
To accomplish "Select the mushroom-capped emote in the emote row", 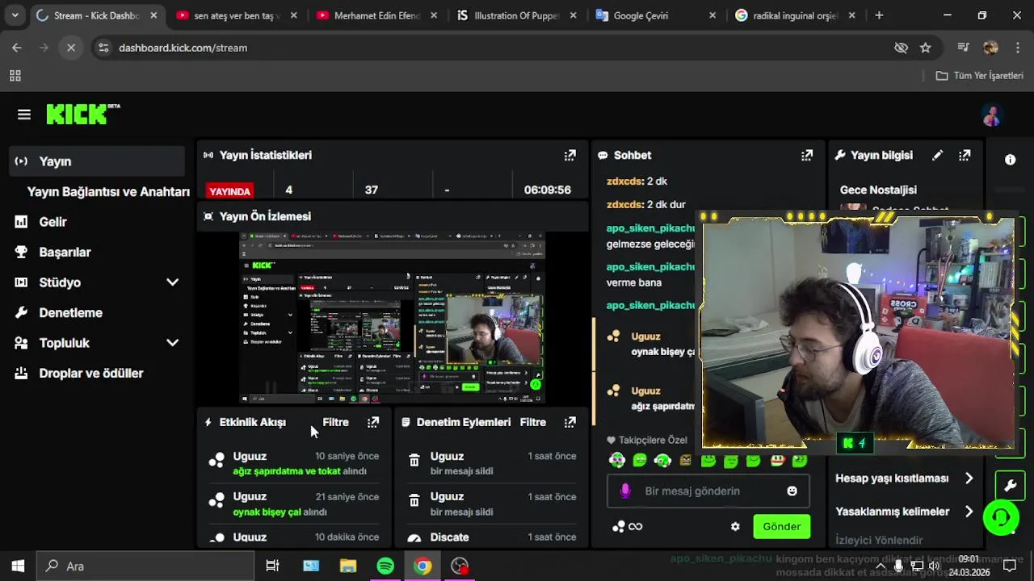I will coord(777,461).
